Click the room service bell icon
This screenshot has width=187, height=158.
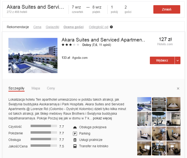tap(75, 127)
